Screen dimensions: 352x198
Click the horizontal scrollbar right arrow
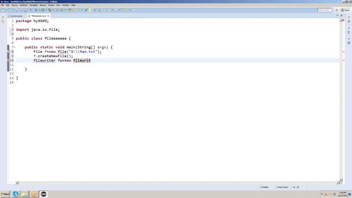(x=338, y=183)
